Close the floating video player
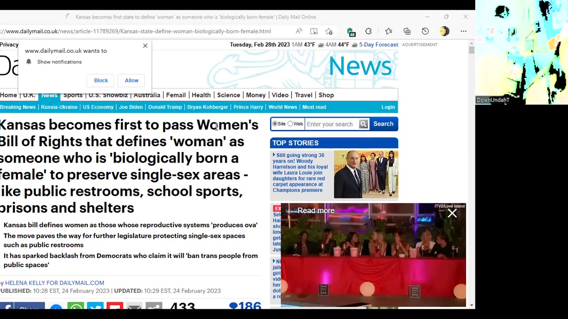 tap(452, 214)
